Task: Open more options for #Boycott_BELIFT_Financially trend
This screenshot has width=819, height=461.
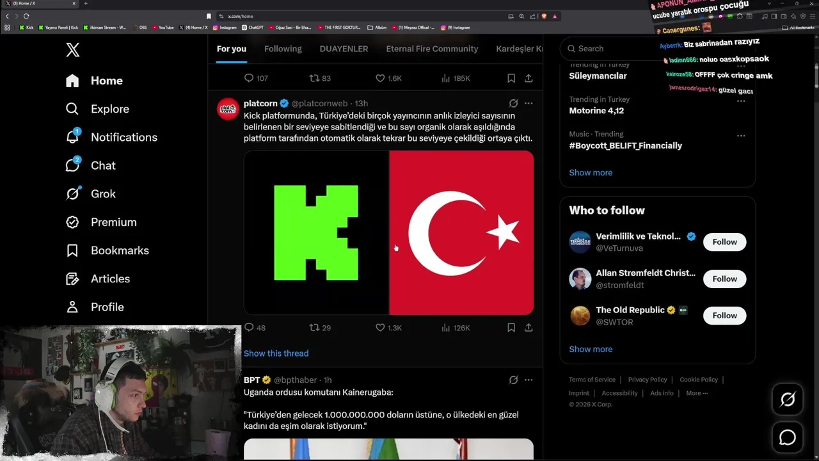Action: pyautogui.click(x=741, y=136)
